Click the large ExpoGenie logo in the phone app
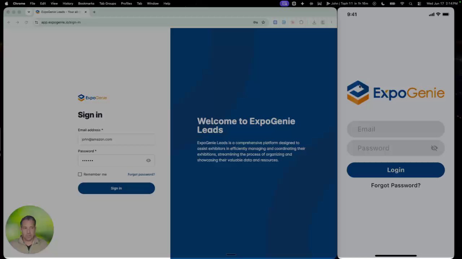 (x=396, y=92)
